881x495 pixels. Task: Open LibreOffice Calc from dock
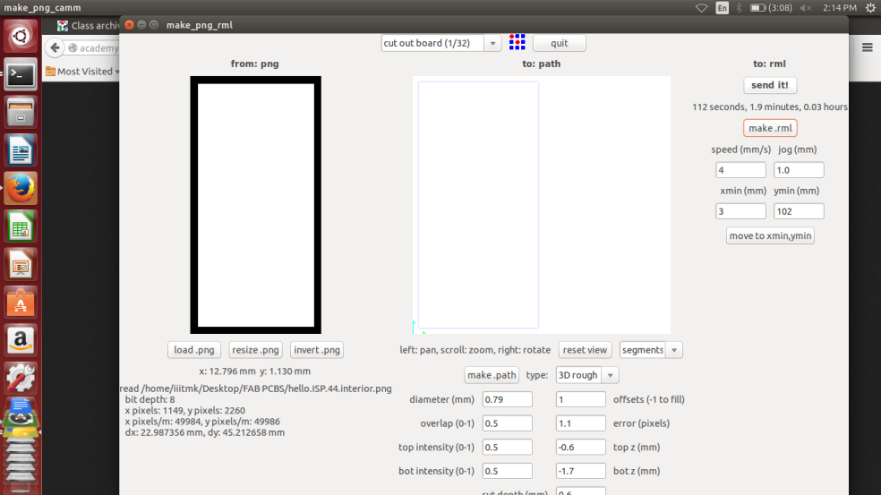[x=21, y=226]
